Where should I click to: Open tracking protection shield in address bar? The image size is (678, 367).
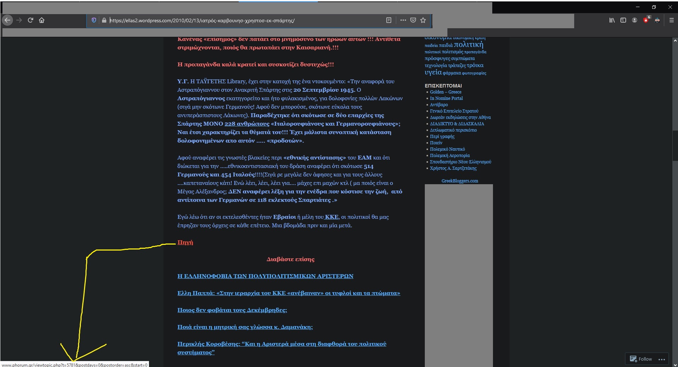coord(94,20)
